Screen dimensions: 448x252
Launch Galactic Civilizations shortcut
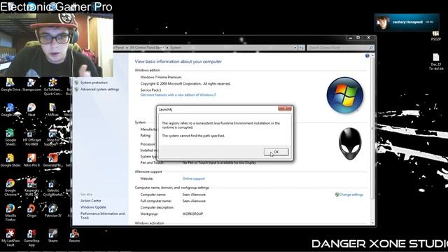(x=53, y=188)
